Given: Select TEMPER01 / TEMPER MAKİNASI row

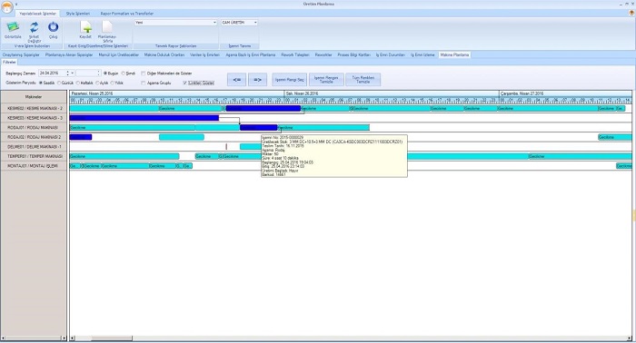Looking at the screenshot, I should [35, 156].
